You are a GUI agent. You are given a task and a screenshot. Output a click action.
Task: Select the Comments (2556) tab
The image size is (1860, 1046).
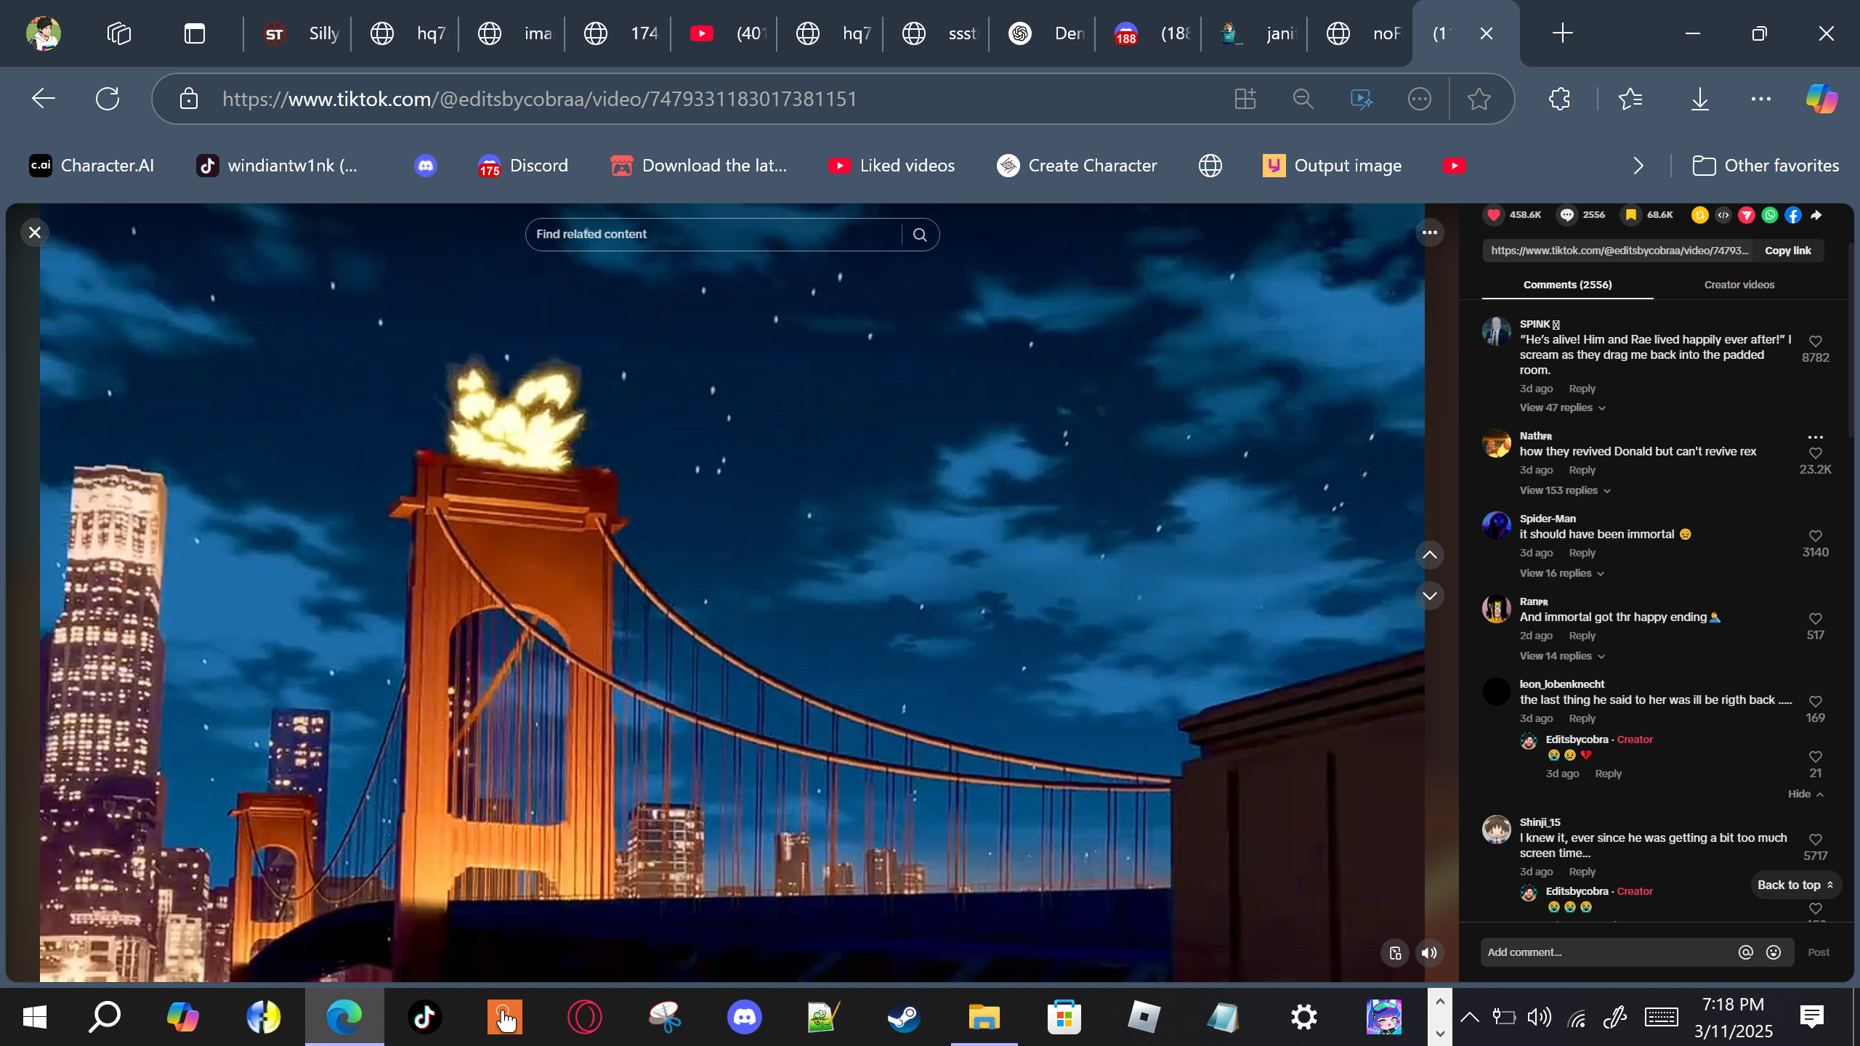1567,285
